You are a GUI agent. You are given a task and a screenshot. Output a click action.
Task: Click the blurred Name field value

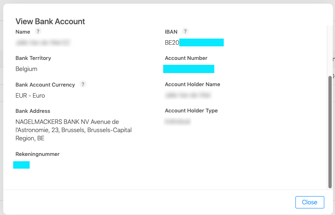(43, 43)
